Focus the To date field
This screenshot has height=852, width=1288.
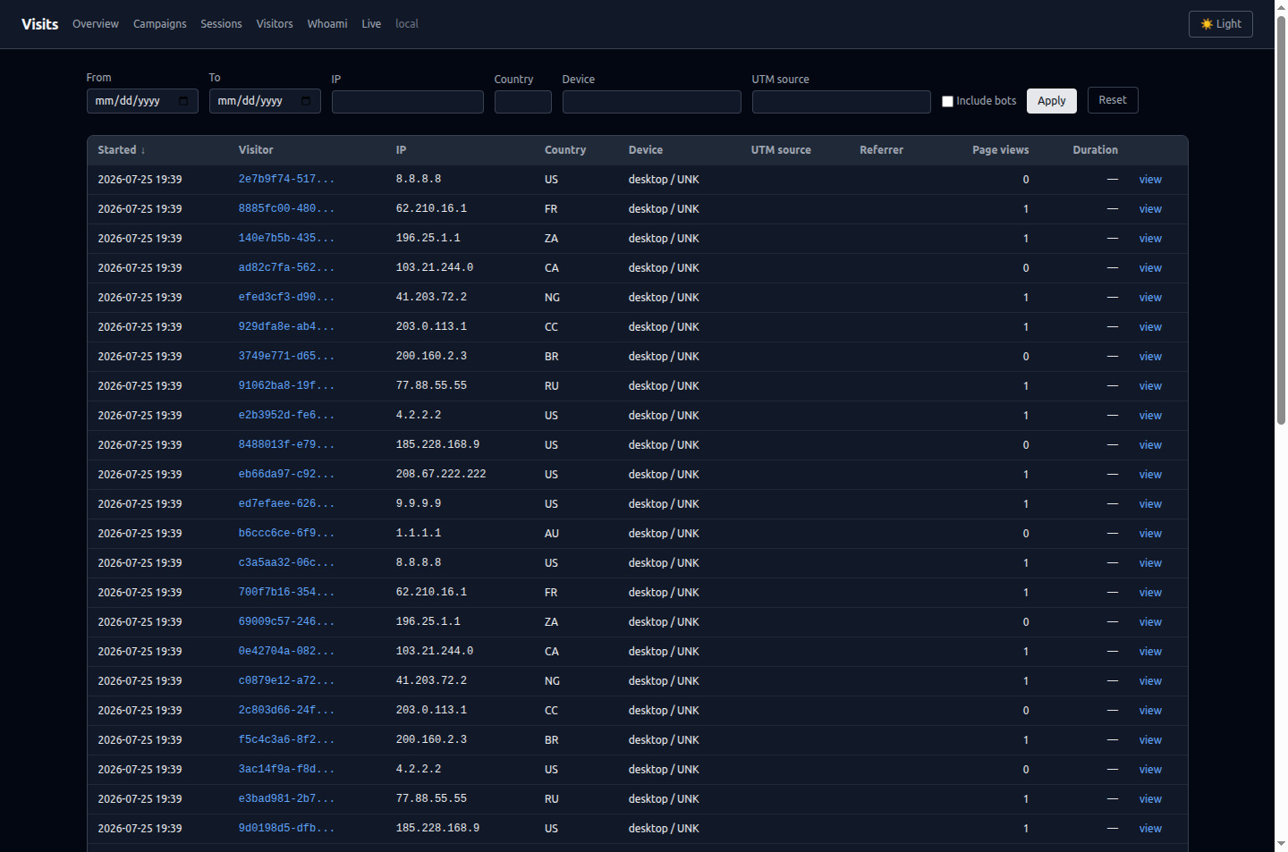(x=265, y=101)
